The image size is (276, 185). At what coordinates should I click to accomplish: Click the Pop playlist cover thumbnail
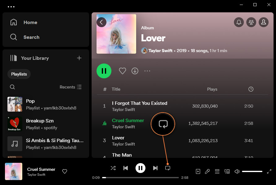pyautogui.click(x=15, y=104)
